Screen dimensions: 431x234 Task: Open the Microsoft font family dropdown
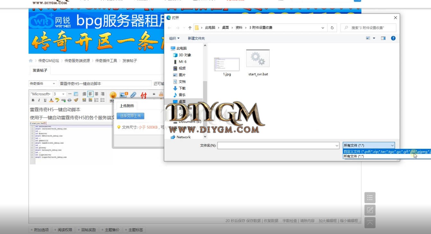pyautogui.click(x=40, y=94)
